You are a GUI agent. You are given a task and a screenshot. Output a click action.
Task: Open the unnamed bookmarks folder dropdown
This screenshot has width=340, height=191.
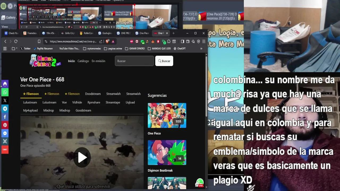[x=14, y=49]
